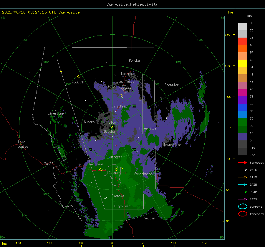Screen dimensions: 265x247
Task: Click the RockyMH label
Action: coord(78,82)
